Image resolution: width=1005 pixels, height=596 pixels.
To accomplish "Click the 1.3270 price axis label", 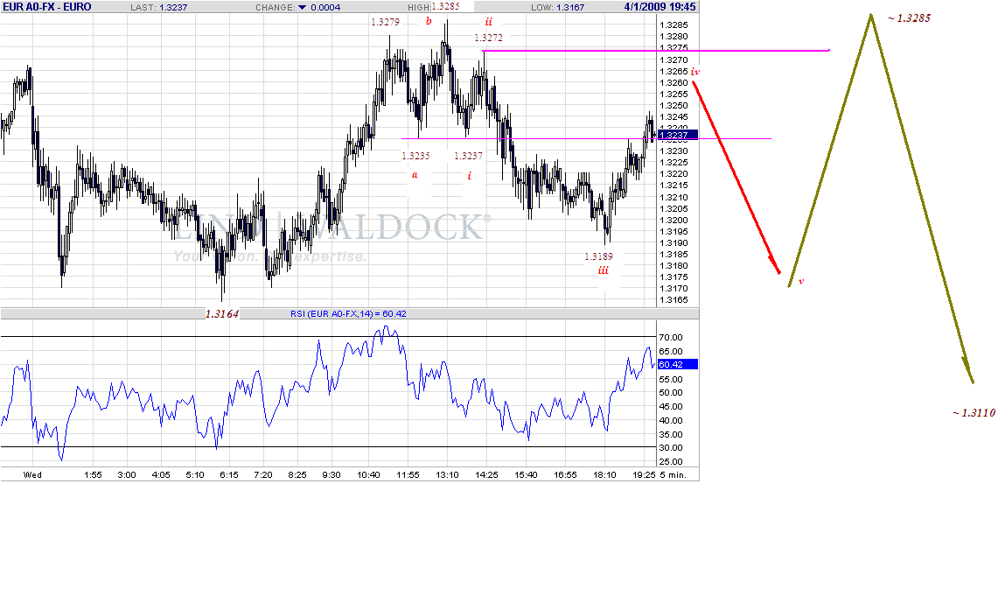I will coord(673,60).
